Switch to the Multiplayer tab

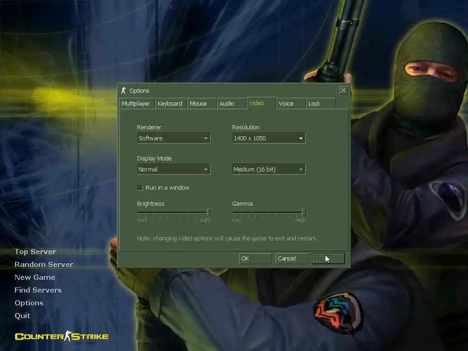tap(137, 104)
